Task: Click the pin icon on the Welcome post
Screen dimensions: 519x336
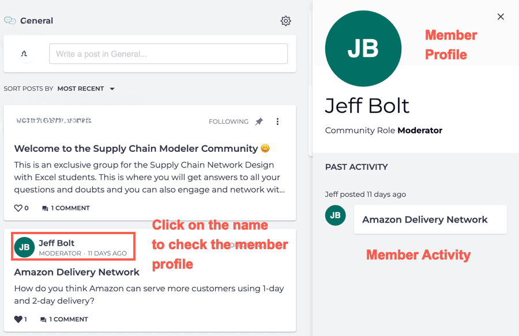Action: coord(259,121)
